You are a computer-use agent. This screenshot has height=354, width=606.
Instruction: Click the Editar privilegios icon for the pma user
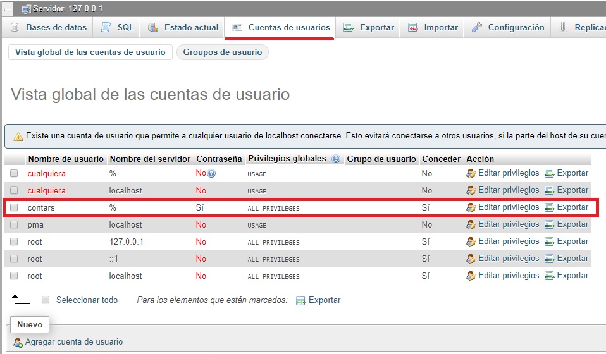[x=471, y=224]
